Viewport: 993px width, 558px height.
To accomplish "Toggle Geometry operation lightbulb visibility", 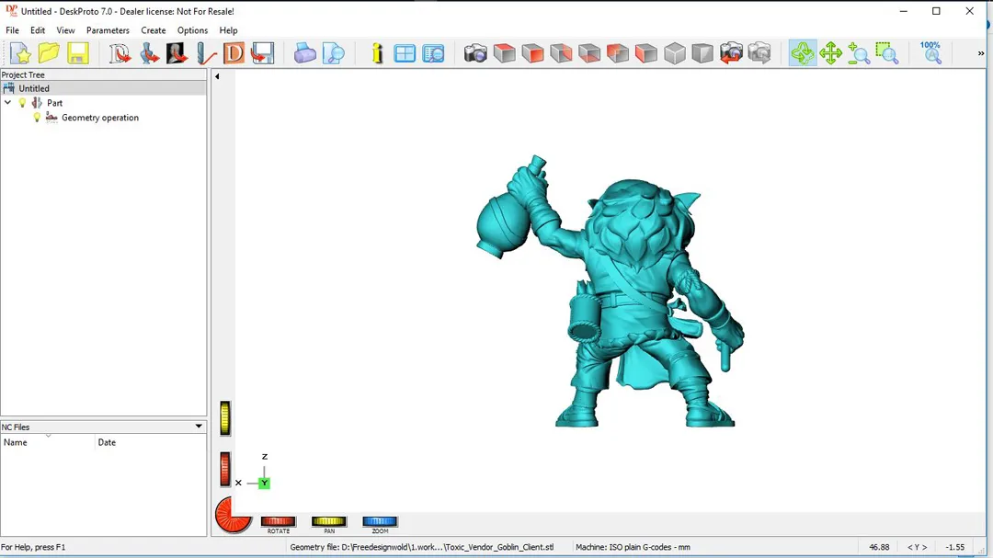I will click(37, 118).
